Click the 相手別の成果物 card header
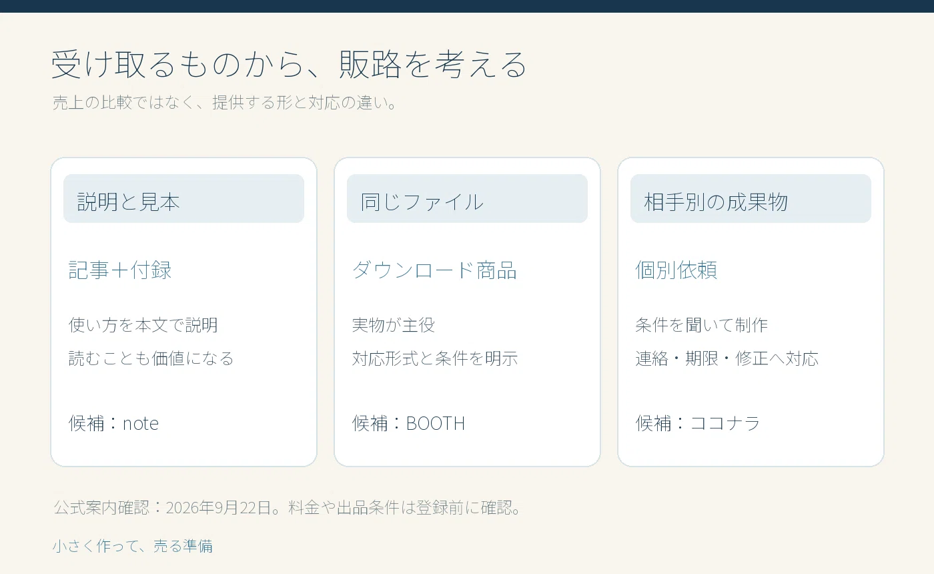The width and height of the screenshot is (934, 574). pos(751,198)
